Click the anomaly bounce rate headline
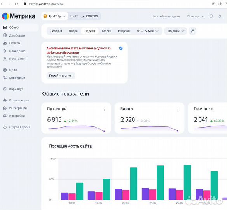Screen dimensions: 227x210 (78, 51)
